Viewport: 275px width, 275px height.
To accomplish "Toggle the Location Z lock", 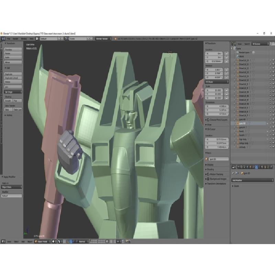I will pos(227,61).
